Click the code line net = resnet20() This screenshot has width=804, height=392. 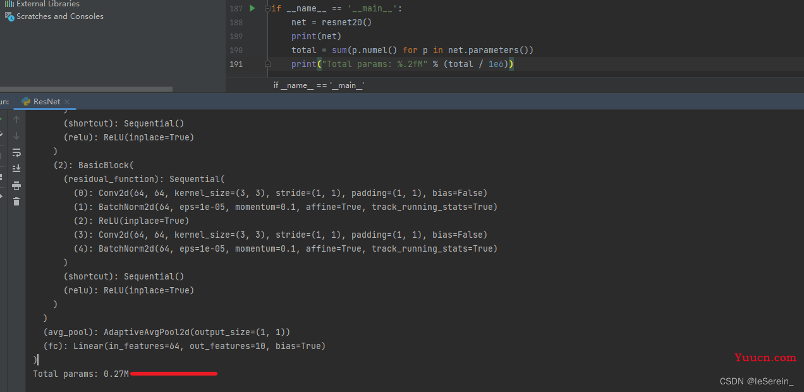(331, 22)
